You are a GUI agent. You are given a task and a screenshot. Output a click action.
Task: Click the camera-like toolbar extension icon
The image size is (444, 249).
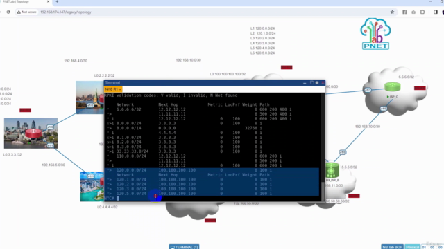[413, 12]
